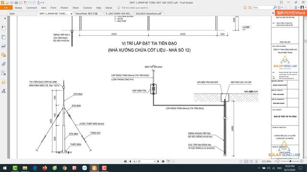Click the zoom out minus button
Screen dimensions: 307x172
click(278, 161)
